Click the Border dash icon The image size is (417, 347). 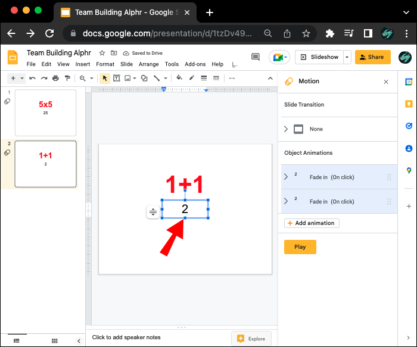[x=216, y=78]
